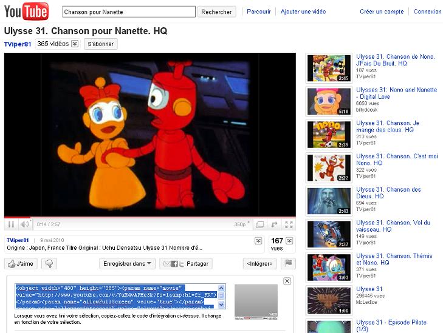This screenshot has height=333, width=443.
Task: Click the Rechercher search button
Action: click(x=216, y=12)
